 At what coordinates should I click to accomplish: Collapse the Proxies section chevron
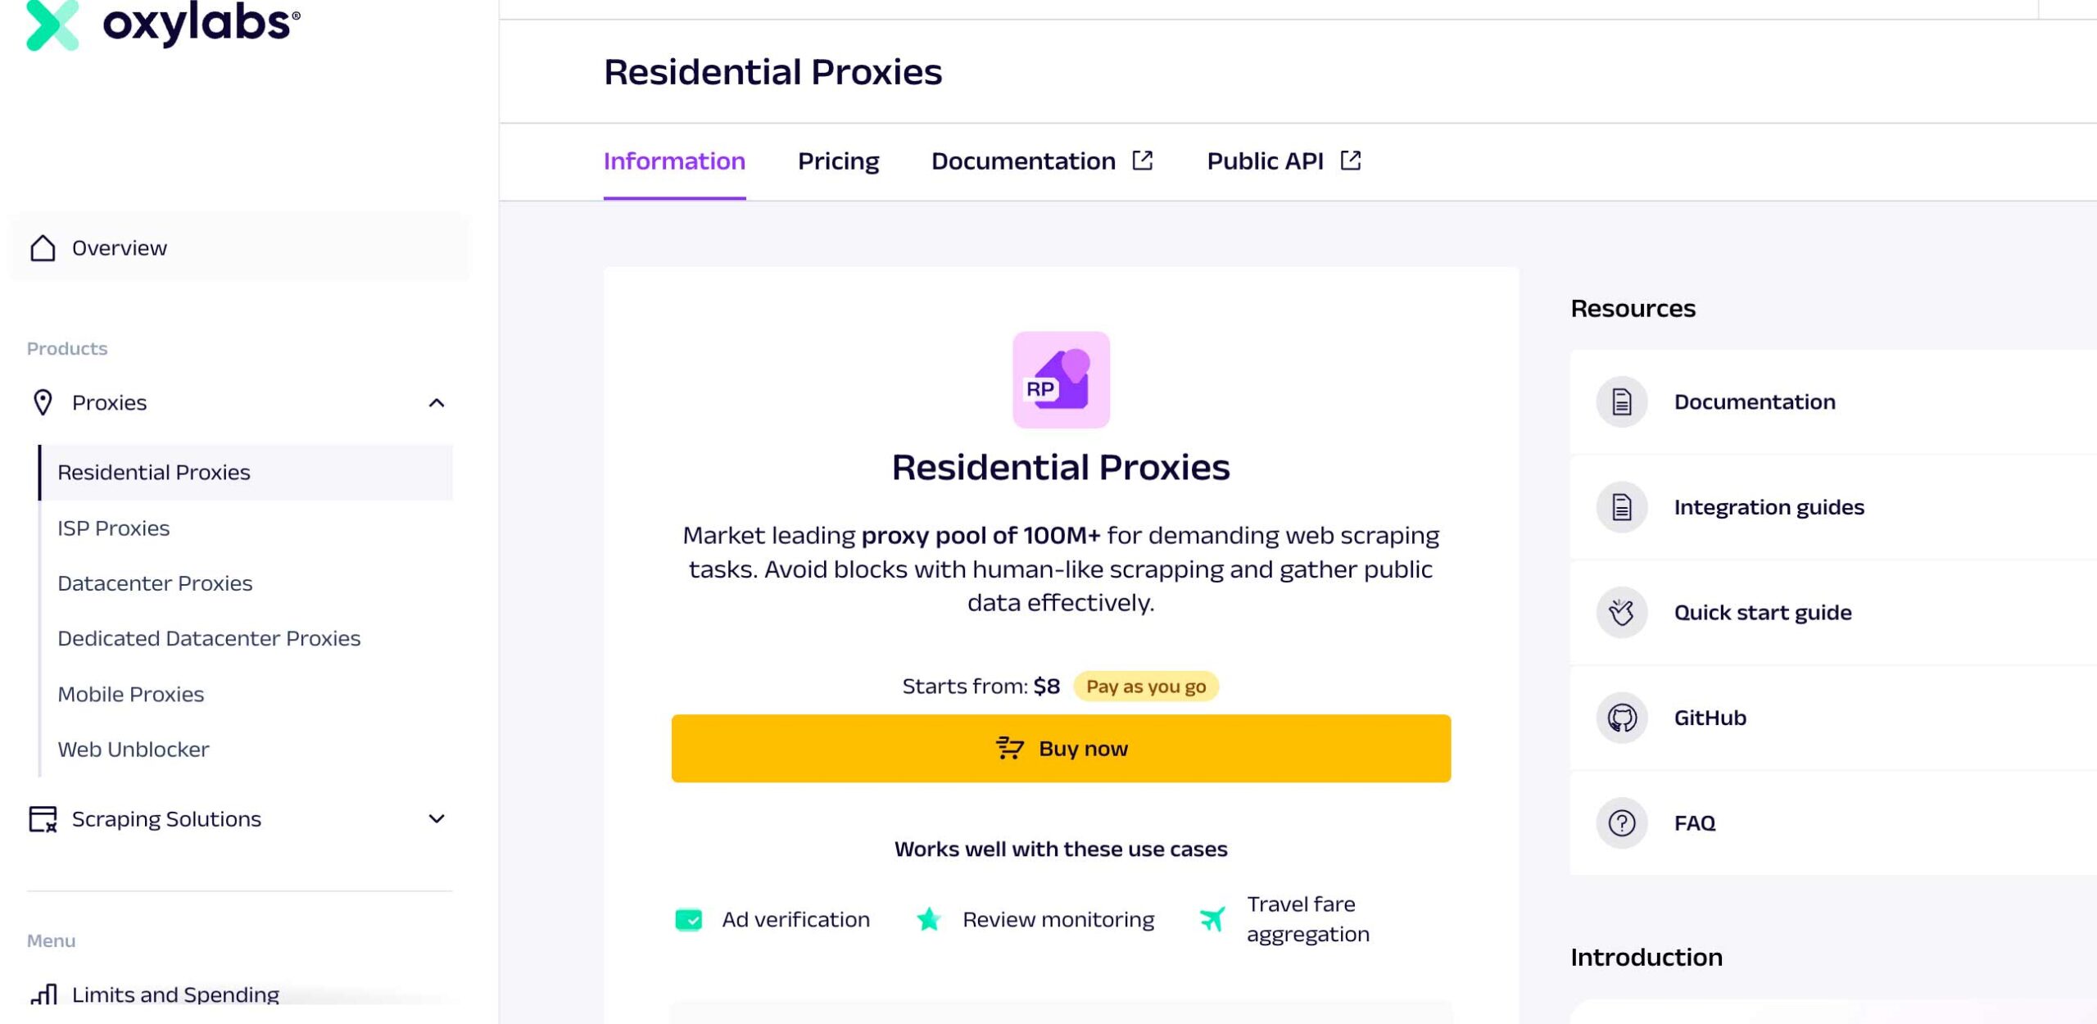pyautogui.click(x=437, y=403)
